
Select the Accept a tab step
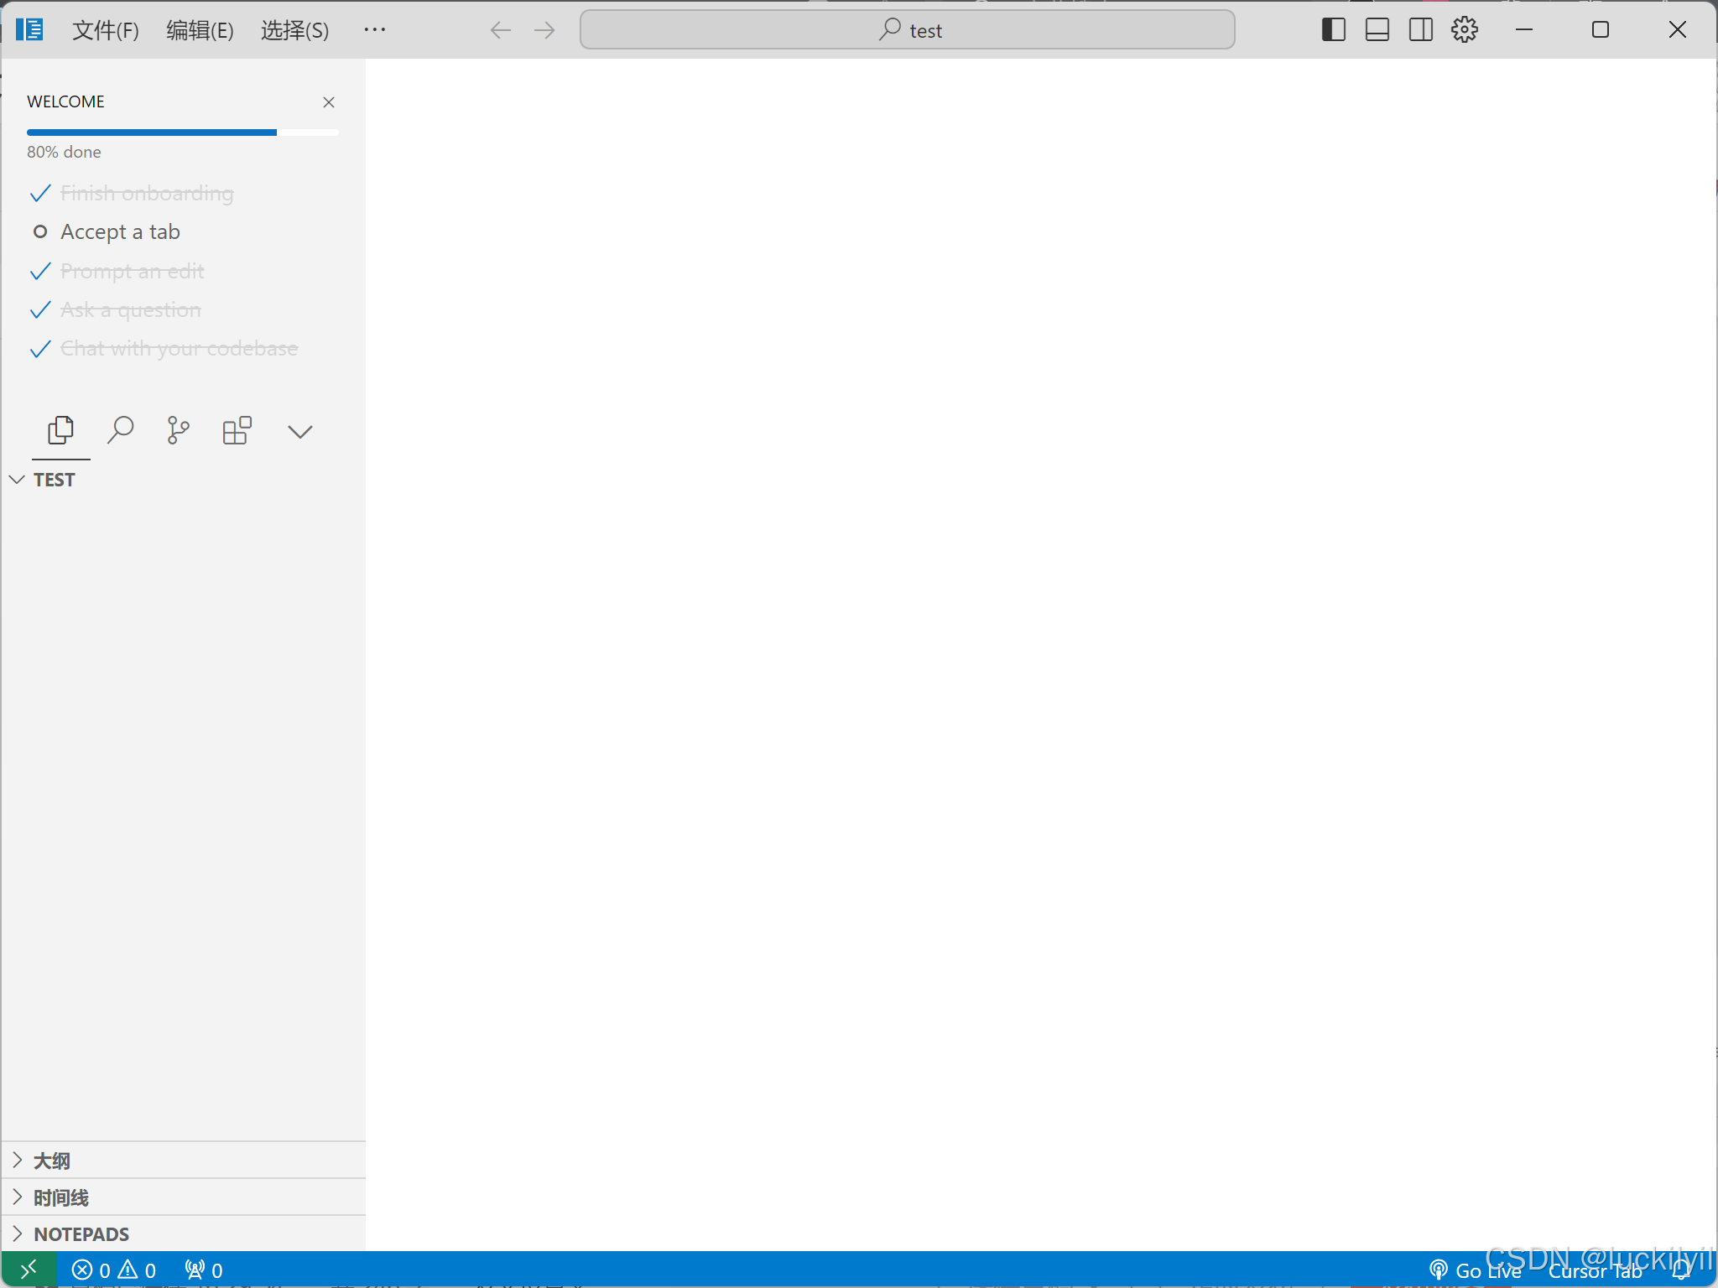point(120,231)
